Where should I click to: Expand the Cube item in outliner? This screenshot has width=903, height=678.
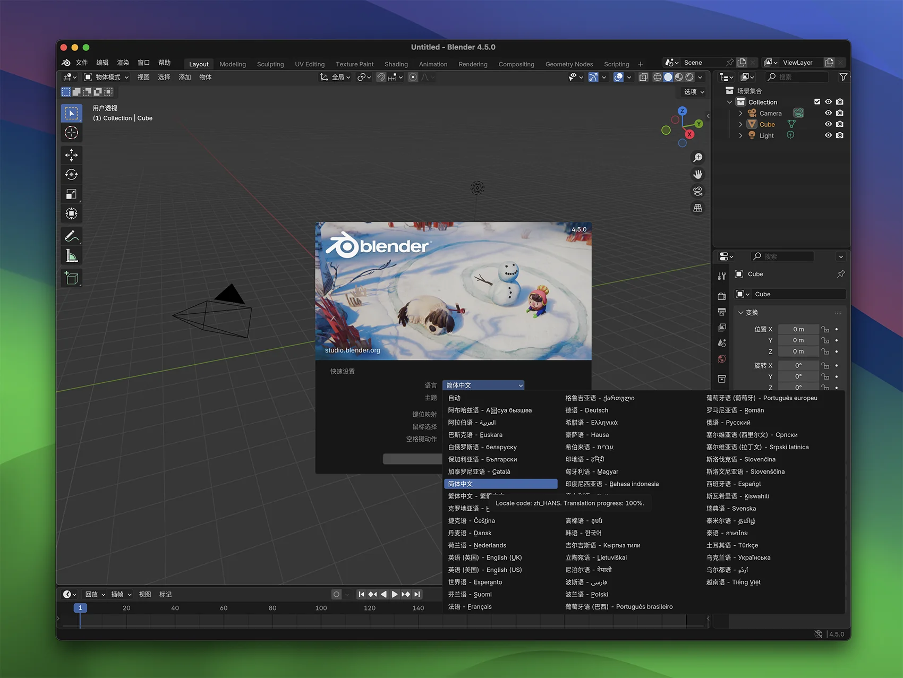pos(740,124)
